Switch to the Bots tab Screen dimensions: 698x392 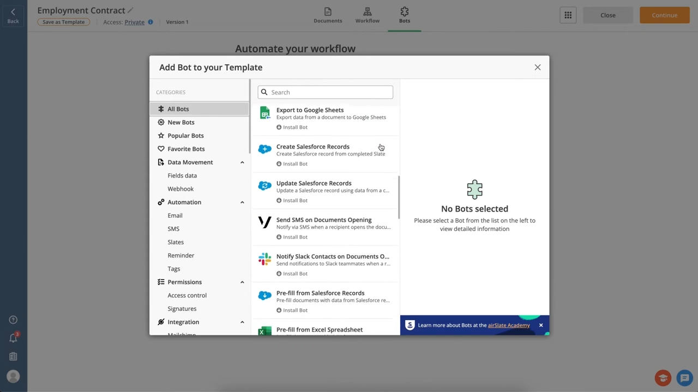pos(405,15)
